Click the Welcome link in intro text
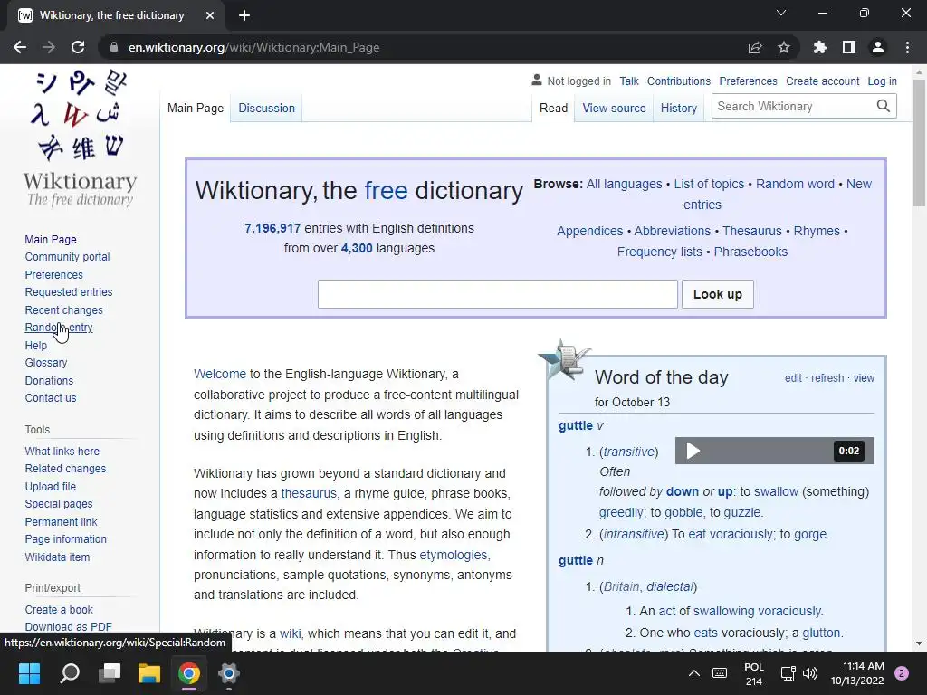The width and height of the screenshot is (927, 695). pyautogui.click(x=219, y=374)
